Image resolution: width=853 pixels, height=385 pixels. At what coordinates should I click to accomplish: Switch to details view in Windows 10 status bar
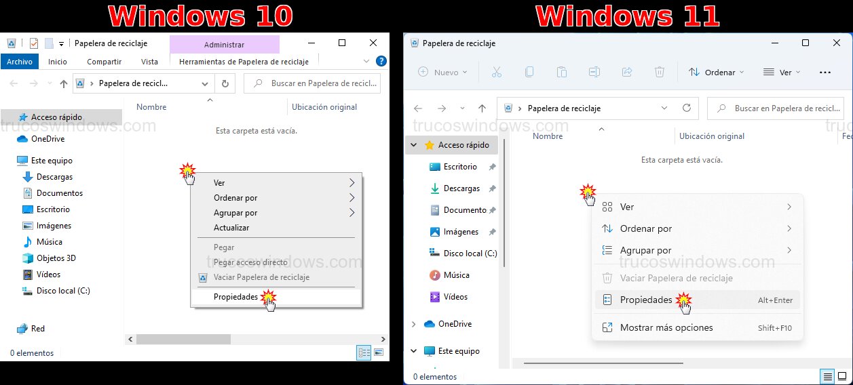pos(364,352)
